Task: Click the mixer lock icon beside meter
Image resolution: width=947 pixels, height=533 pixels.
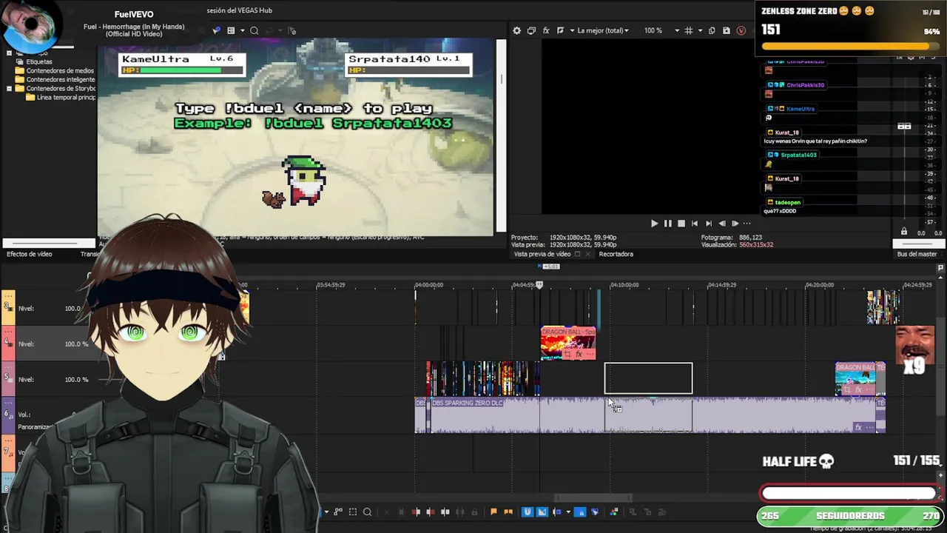Action: 903,232
